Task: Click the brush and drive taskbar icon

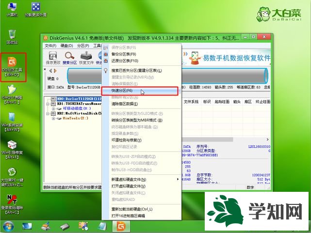Action: [46, 226]
